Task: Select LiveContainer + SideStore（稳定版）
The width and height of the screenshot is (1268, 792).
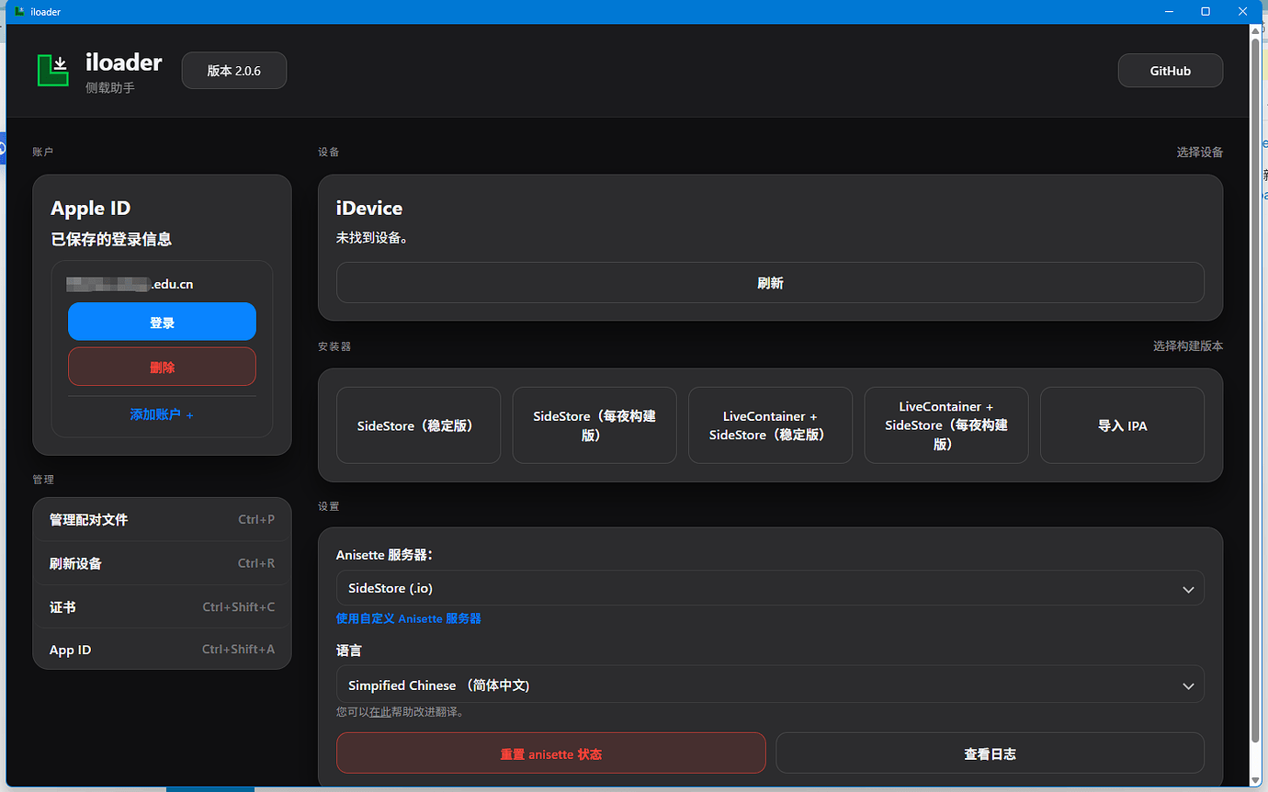Action: pos(770,425)
